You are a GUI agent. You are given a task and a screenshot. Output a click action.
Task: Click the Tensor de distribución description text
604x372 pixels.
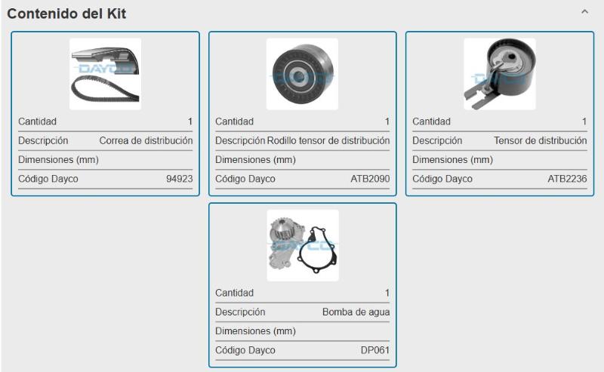pos(541,140)
